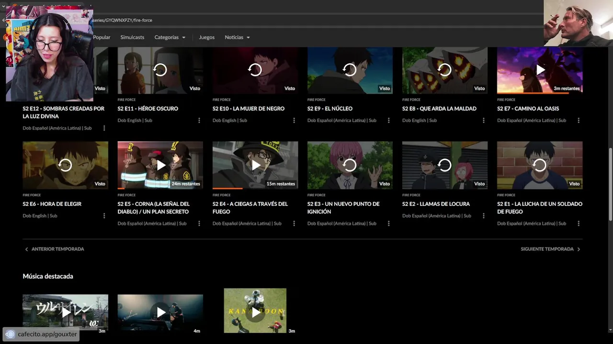Click S2 E7 watch progress bar

pos(540,93)
